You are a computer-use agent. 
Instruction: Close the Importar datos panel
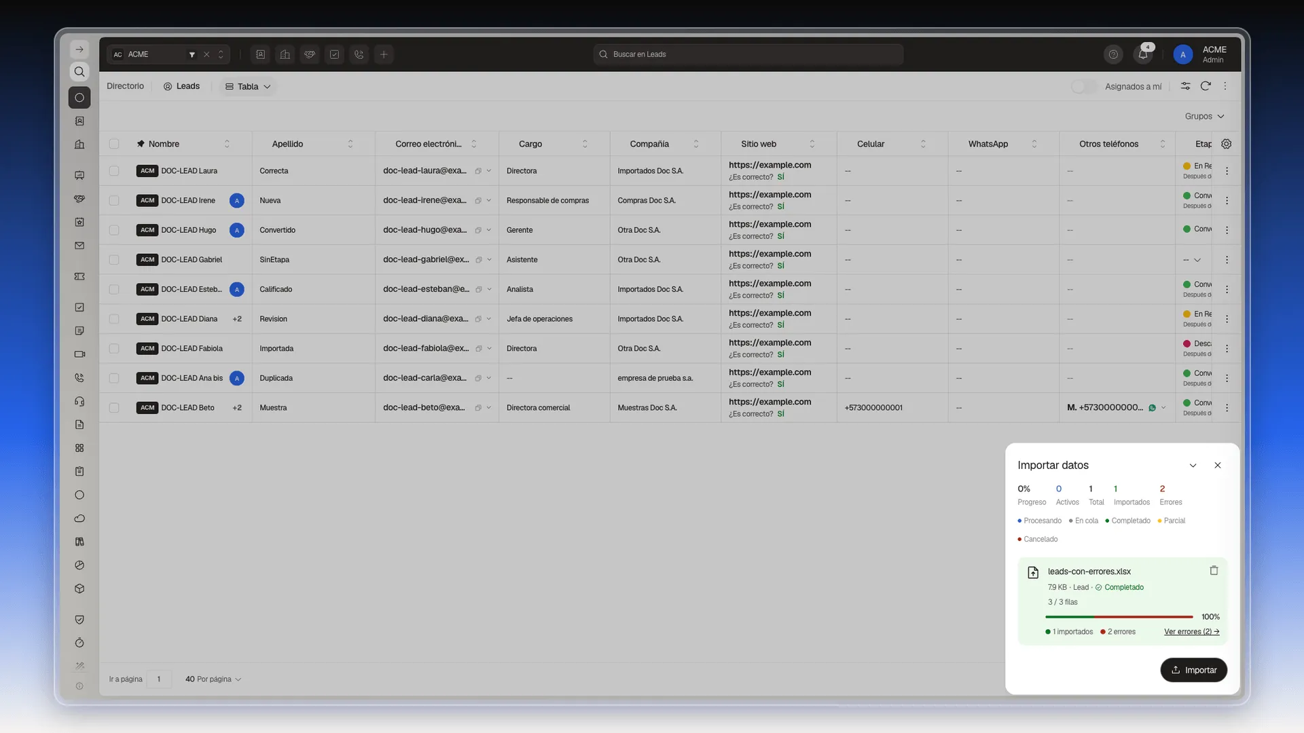[1218, 466]
